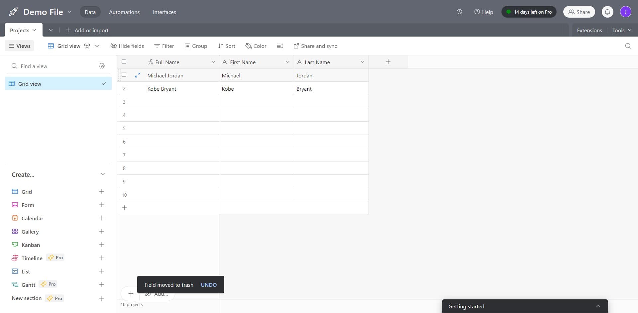
Task: Open the Sort settings
Action: coord(226,46)
